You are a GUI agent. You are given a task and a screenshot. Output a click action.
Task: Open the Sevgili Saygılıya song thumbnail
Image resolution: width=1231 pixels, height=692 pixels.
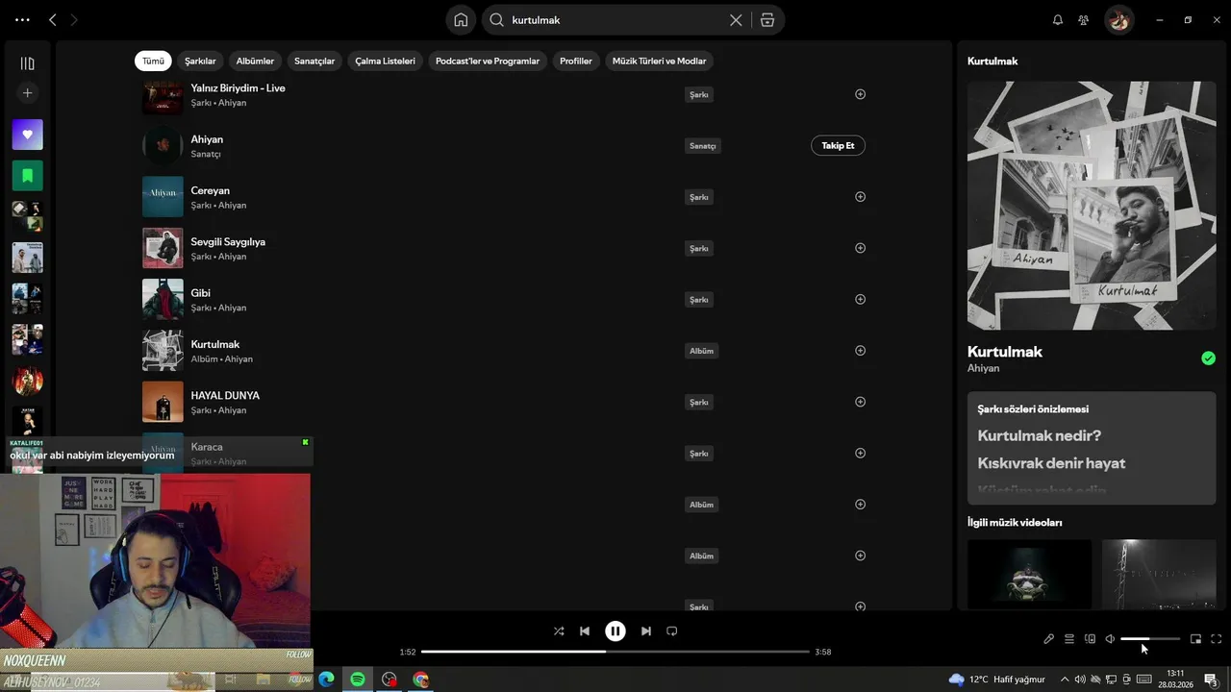coord(163,248)
